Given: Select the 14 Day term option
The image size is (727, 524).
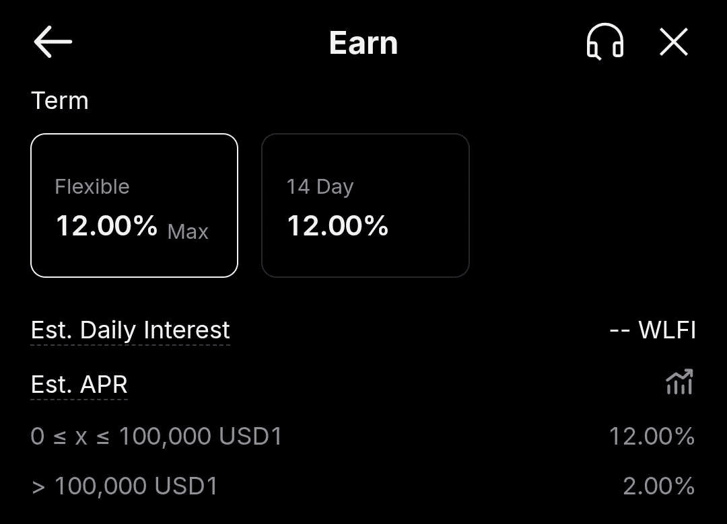Looking at the screenshot, I should (x=365, y=205).
